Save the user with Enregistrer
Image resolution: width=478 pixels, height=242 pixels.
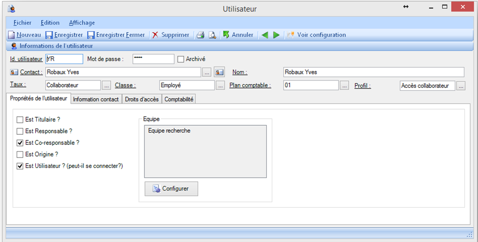[x=64, y=35]
